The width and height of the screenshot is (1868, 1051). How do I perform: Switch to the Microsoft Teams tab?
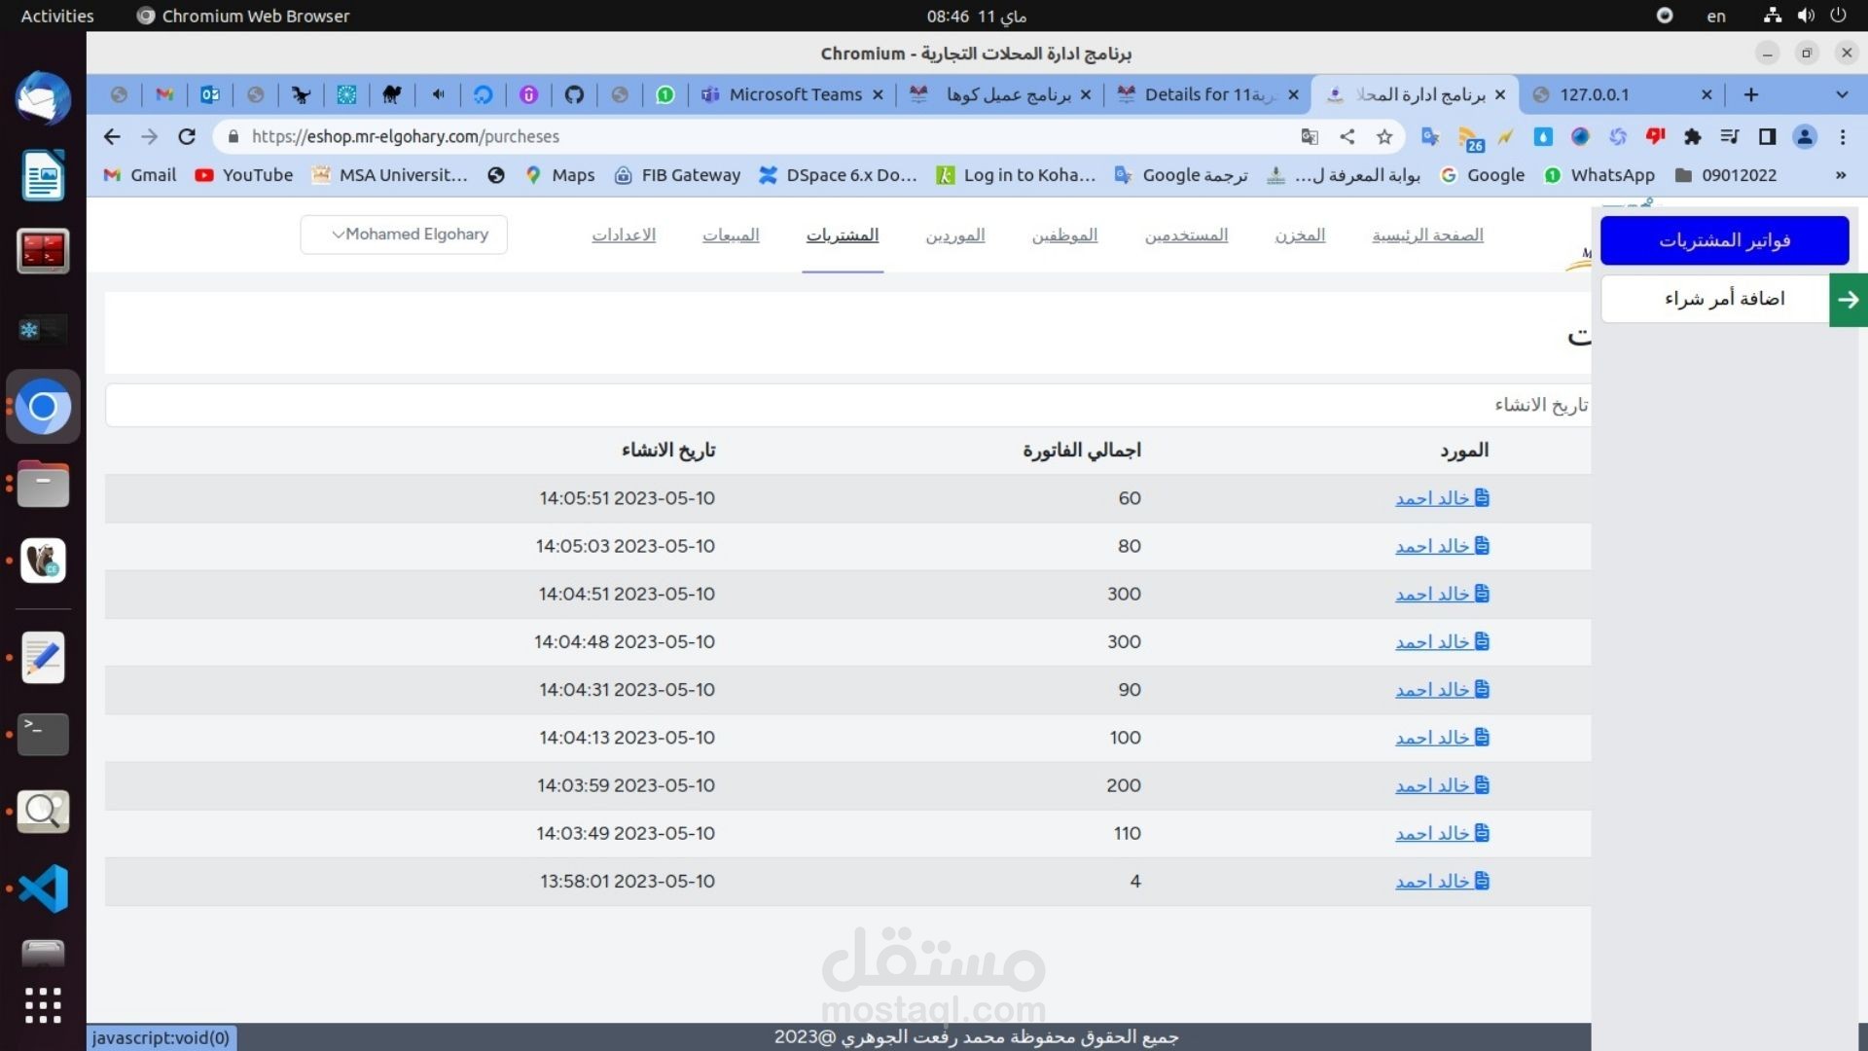[x=794, y=94]
